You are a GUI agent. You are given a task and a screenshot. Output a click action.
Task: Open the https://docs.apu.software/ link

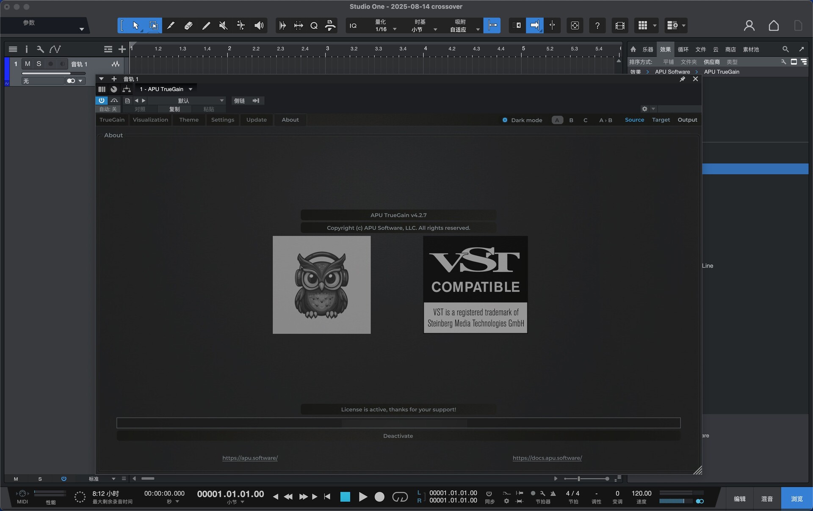(547, 458)
